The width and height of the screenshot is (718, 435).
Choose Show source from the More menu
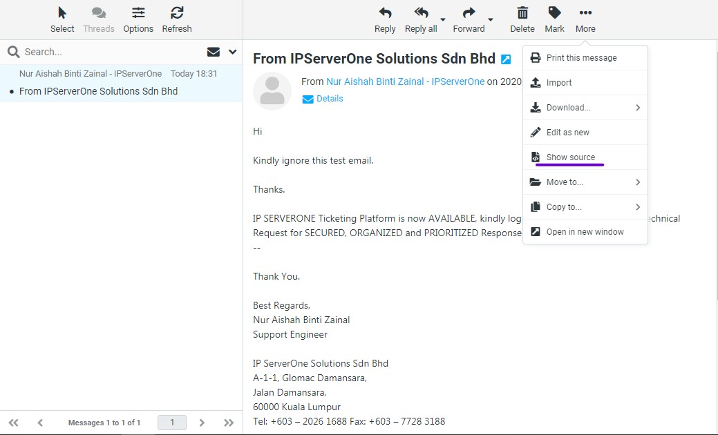click(570, 157)
